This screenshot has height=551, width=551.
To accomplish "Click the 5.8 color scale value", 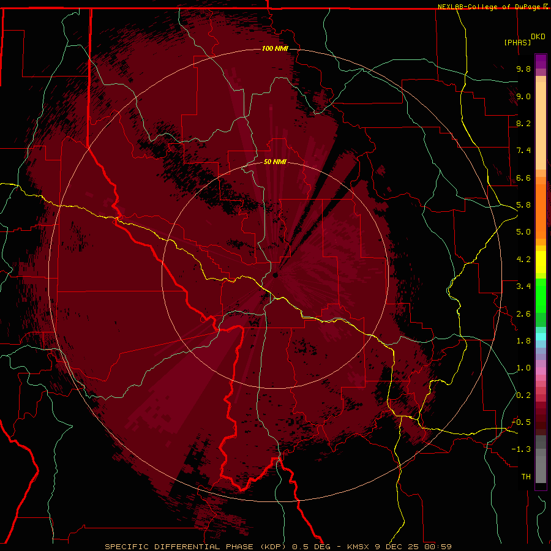I will tap(523, 205).
